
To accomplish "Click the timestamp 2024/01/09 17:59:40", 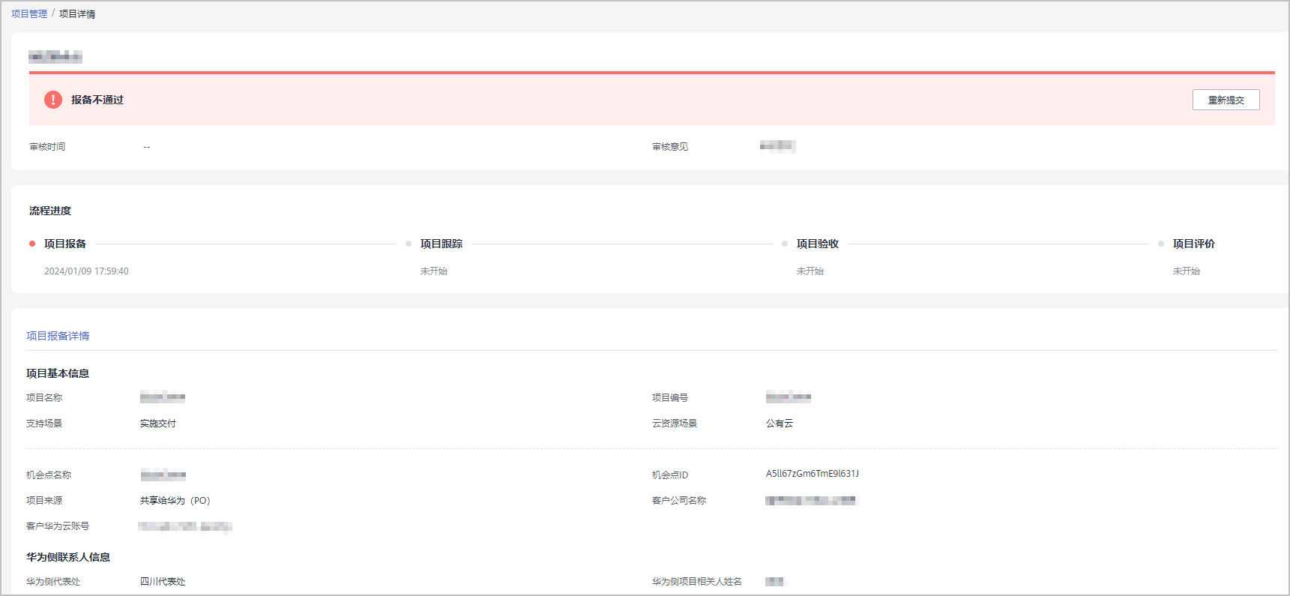I will click(86, 271).
